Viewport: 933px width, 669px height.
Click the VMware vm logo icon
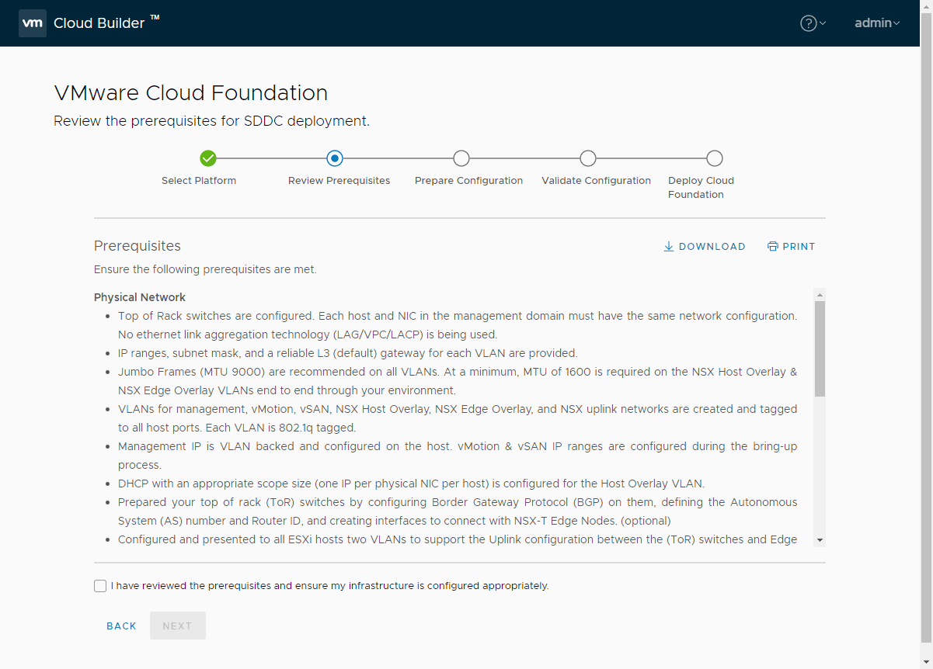(x=32, y=23)
